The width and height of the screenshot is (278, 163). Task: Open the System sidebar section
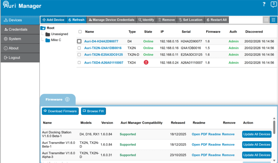point(20,39)
